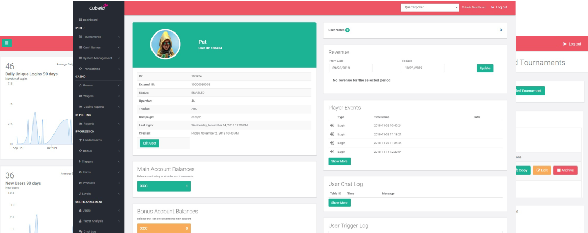Click the Dashboard grid icon in the sidebar
This screenshot has height=233, width=588.
80,20
